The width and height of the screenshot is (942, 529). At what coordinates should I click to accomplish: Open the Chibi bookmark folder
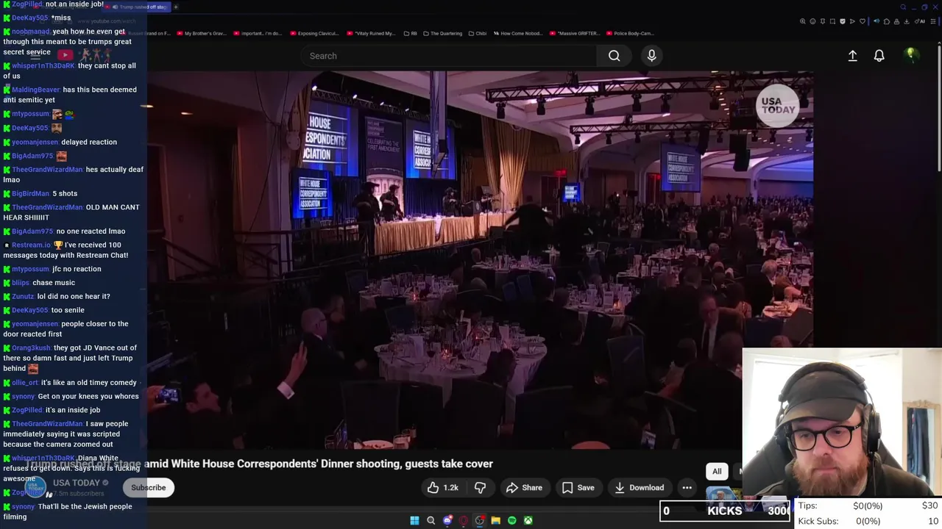pyautogui.click(x=478, y=33)
